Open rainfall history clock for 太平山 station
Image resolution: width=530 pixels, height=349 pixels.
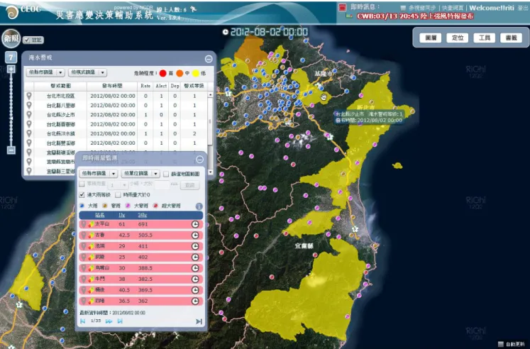pos(195,224)
